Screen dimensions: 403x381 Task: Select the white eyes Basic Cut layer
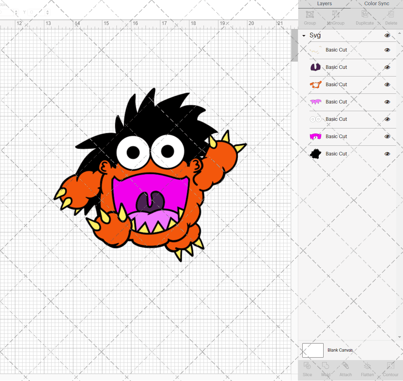click(x=336, y=119)
